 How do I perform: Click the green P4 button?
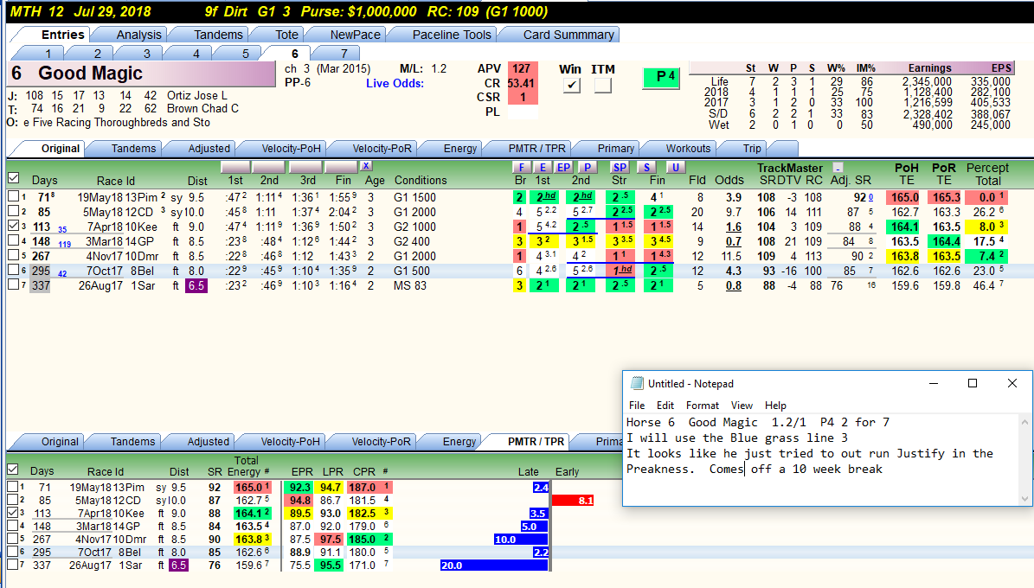(661, 77)
